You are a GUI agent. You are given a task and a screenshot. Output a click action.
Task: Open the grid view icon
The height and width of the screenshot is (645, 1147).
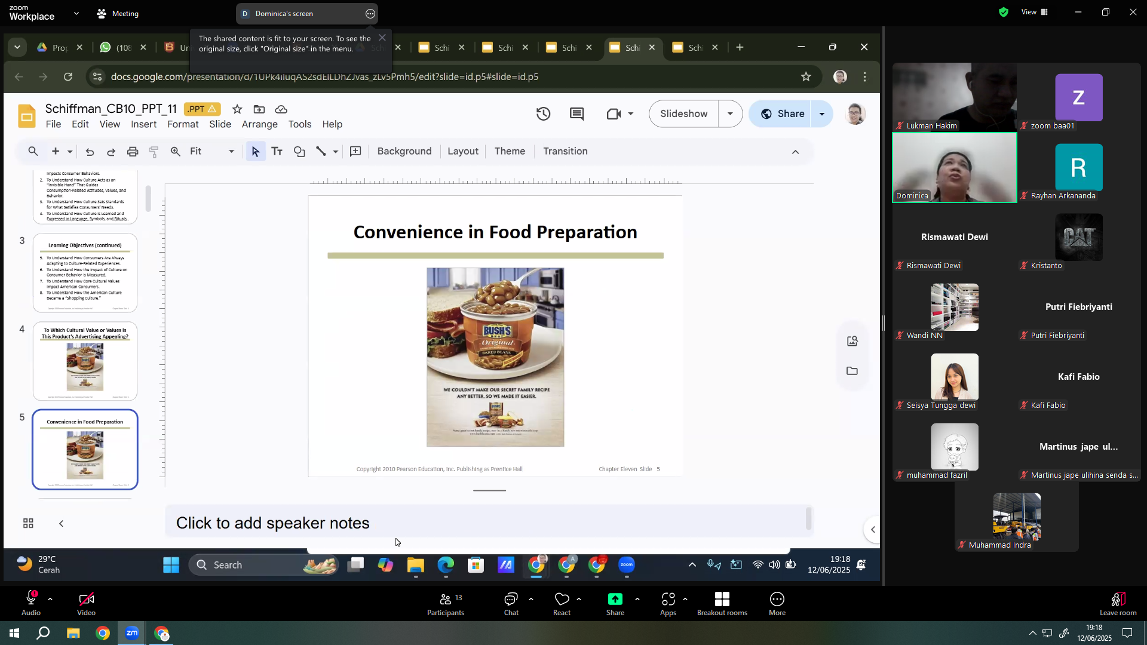point(28,524)
